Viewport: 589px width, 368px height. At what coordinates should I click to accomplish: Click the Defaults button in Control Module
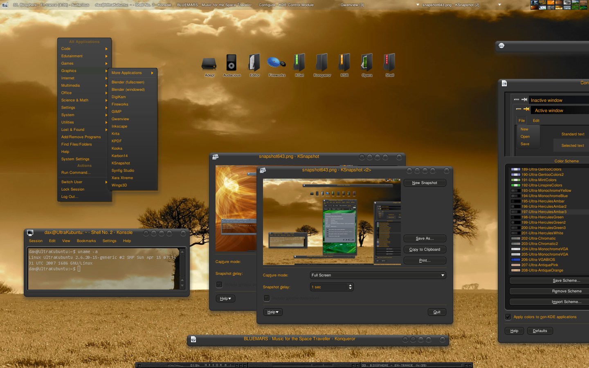(540, 331)
